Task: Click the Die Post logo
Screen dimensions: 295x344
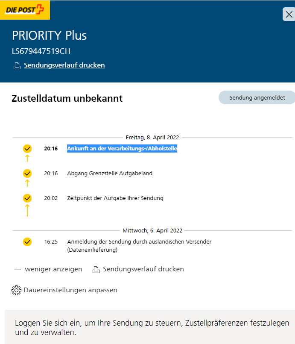Action: click(25, 10)
